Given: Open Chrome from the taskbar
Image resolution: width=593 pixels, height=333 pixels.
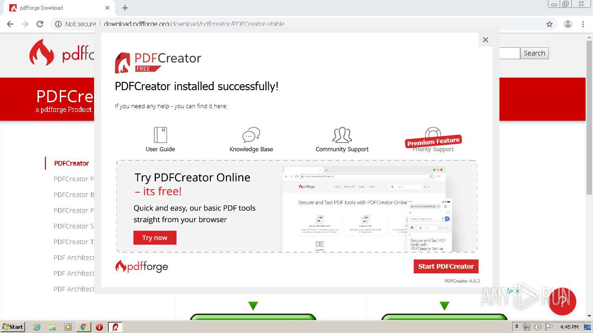Looking at the screenshot, I should coord(83,327).
